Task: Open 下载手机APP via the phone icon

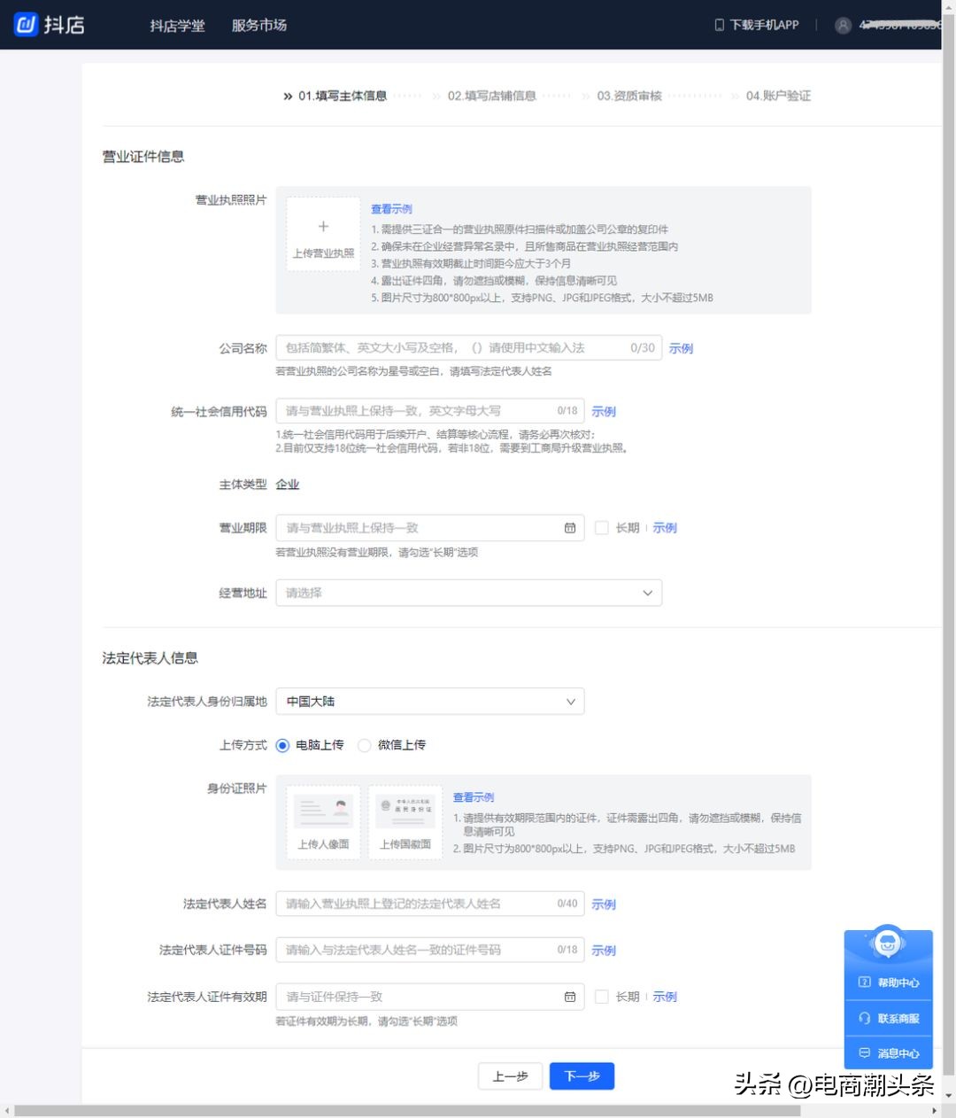Action: tap(719, 24)
